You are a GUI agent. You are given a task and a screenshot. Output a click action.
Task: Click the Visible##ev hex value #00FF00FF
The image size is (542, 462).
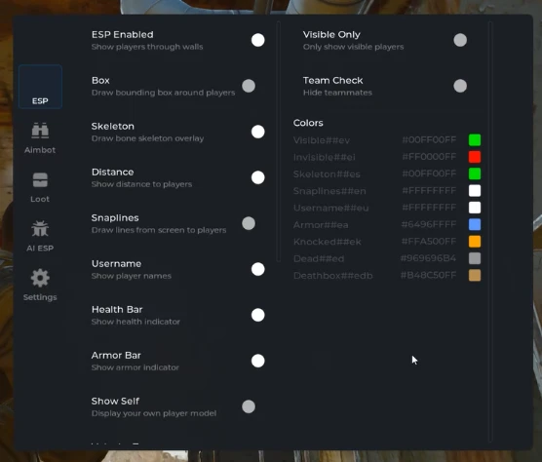coord(429,140)
